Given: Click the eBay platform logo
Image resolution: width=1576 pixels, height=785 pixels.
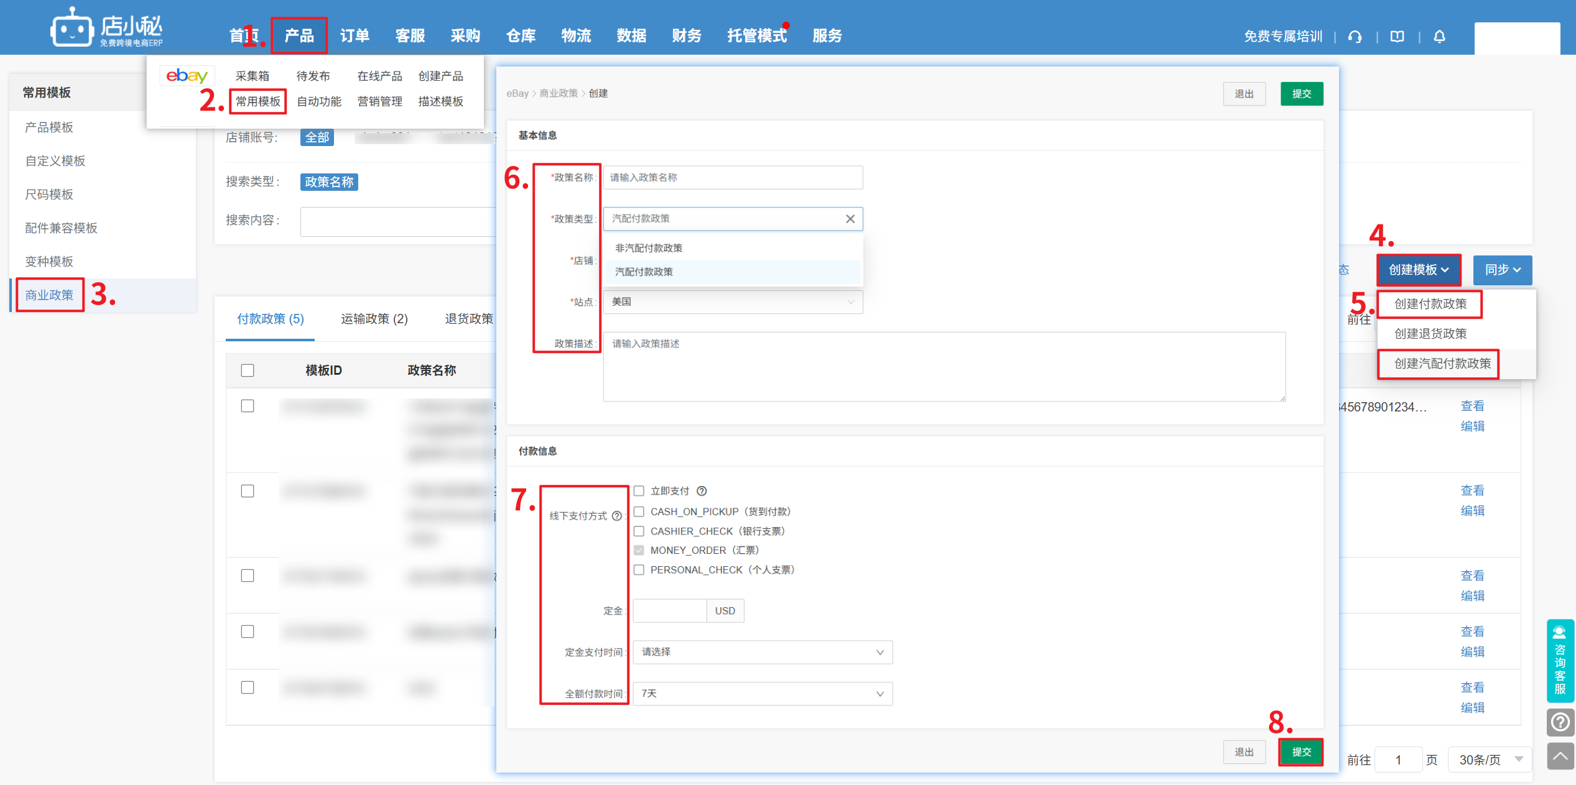Looking at the screenshot, I should tap(187, 76).
